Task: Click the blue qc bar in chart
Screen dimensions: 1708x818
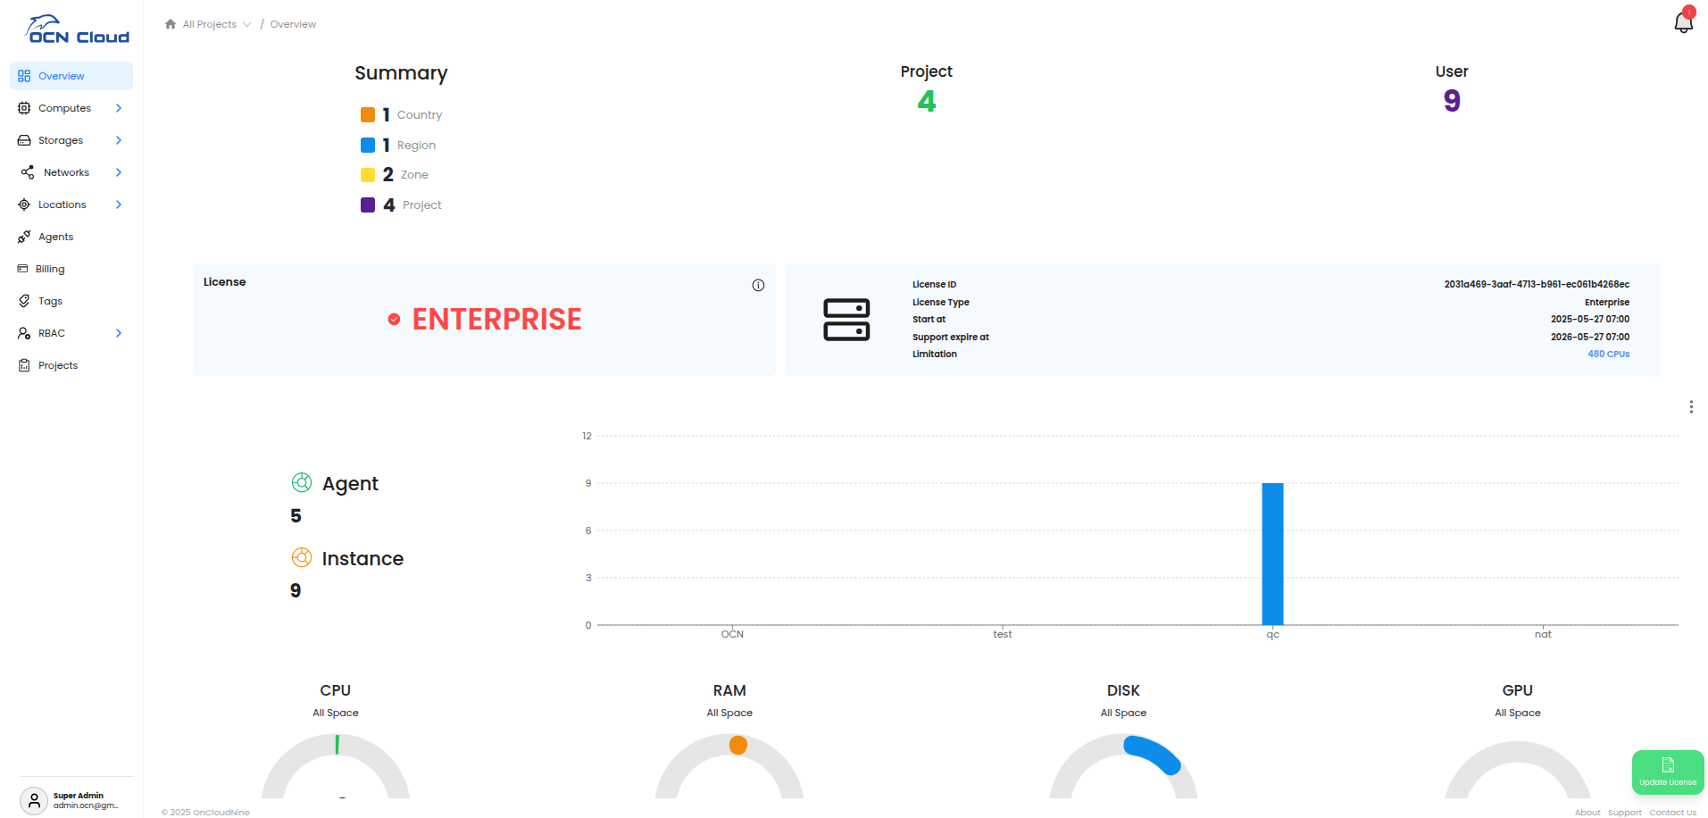Action: pos(1272,554)
